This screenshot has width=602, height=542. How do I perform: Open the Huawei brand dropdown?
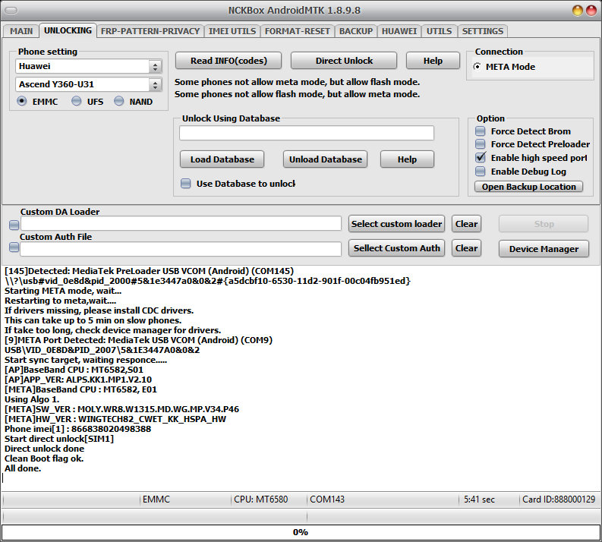89,66
